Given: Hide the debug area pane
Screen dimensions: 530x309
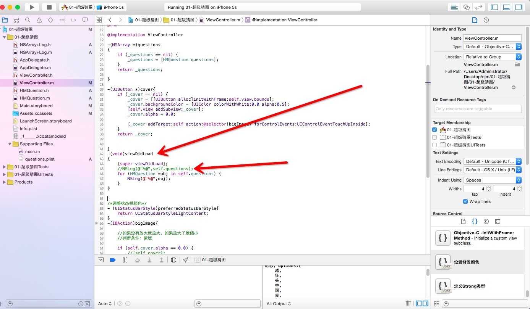Looking at the screenshot, I should [x=507, y=7].
